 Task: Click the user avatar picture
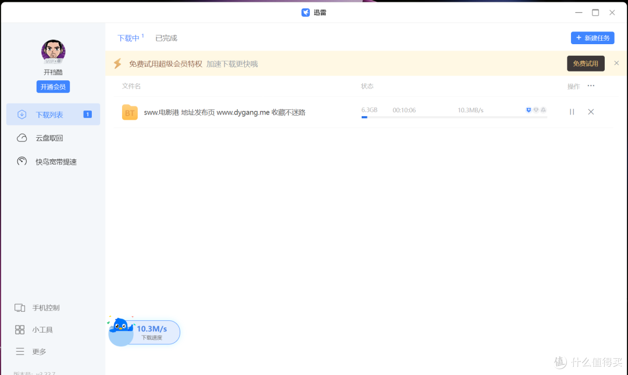(53, 51)
